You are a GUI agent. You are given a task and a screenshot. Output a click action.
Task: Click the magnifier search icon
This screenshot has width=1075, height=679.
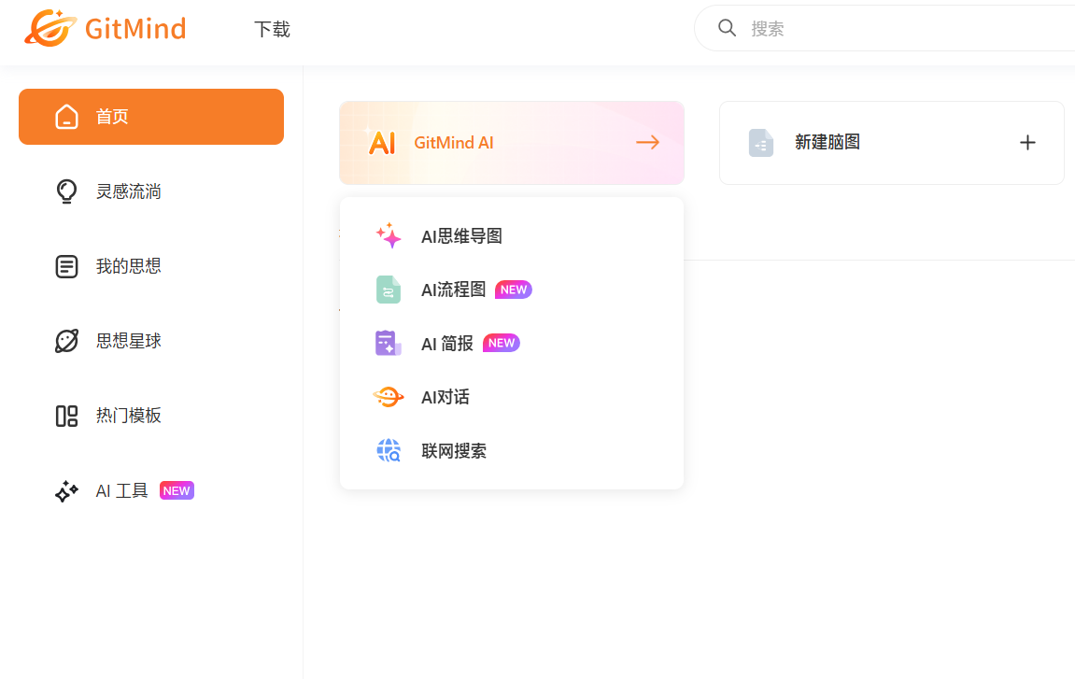click(727, 28)
